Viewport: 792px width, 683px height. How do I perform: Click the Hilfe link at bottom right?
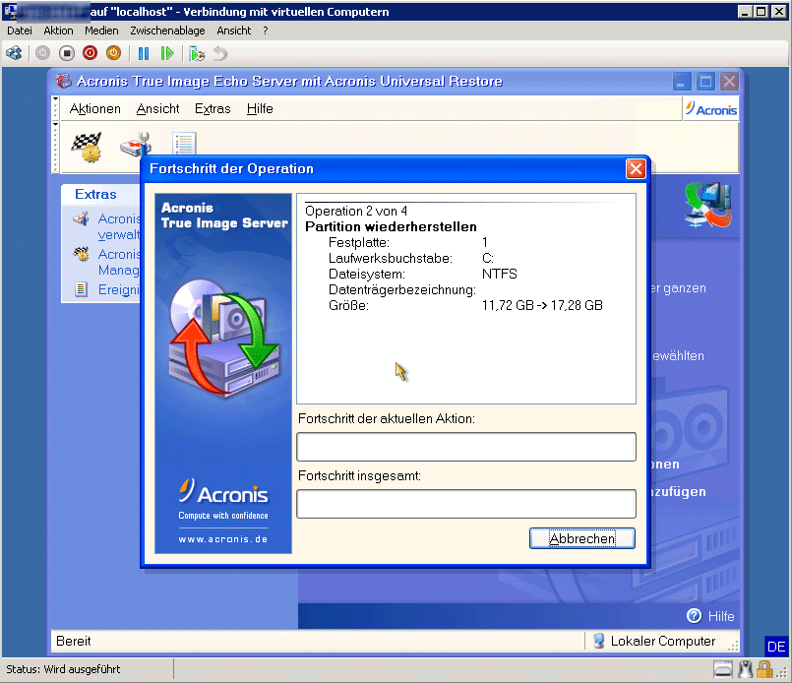tap(721, 616)
